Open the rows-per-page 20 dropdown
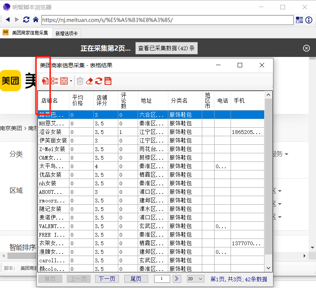316x288 pixels. pos(195,279)
